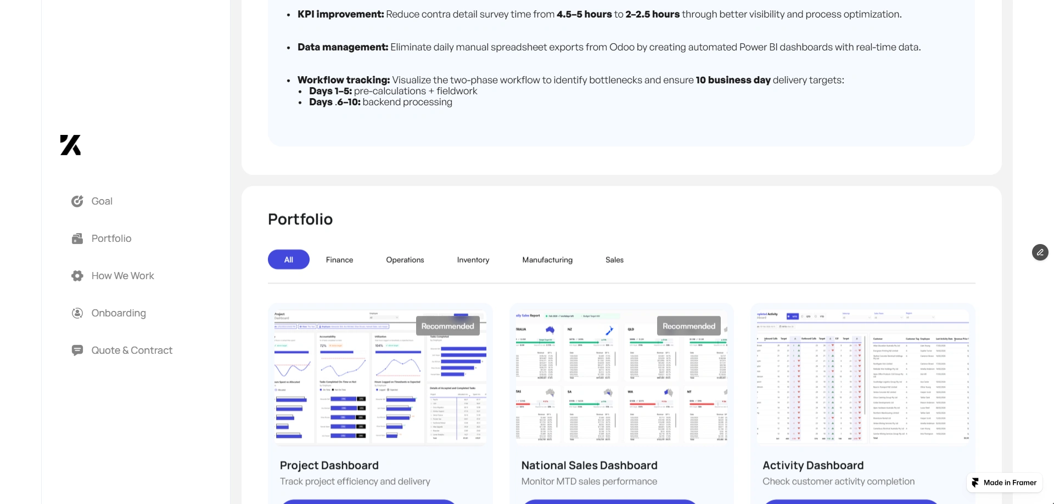The image size is (1054, 504).
Task: Click the How We Work gear icon
Action: 77,276
